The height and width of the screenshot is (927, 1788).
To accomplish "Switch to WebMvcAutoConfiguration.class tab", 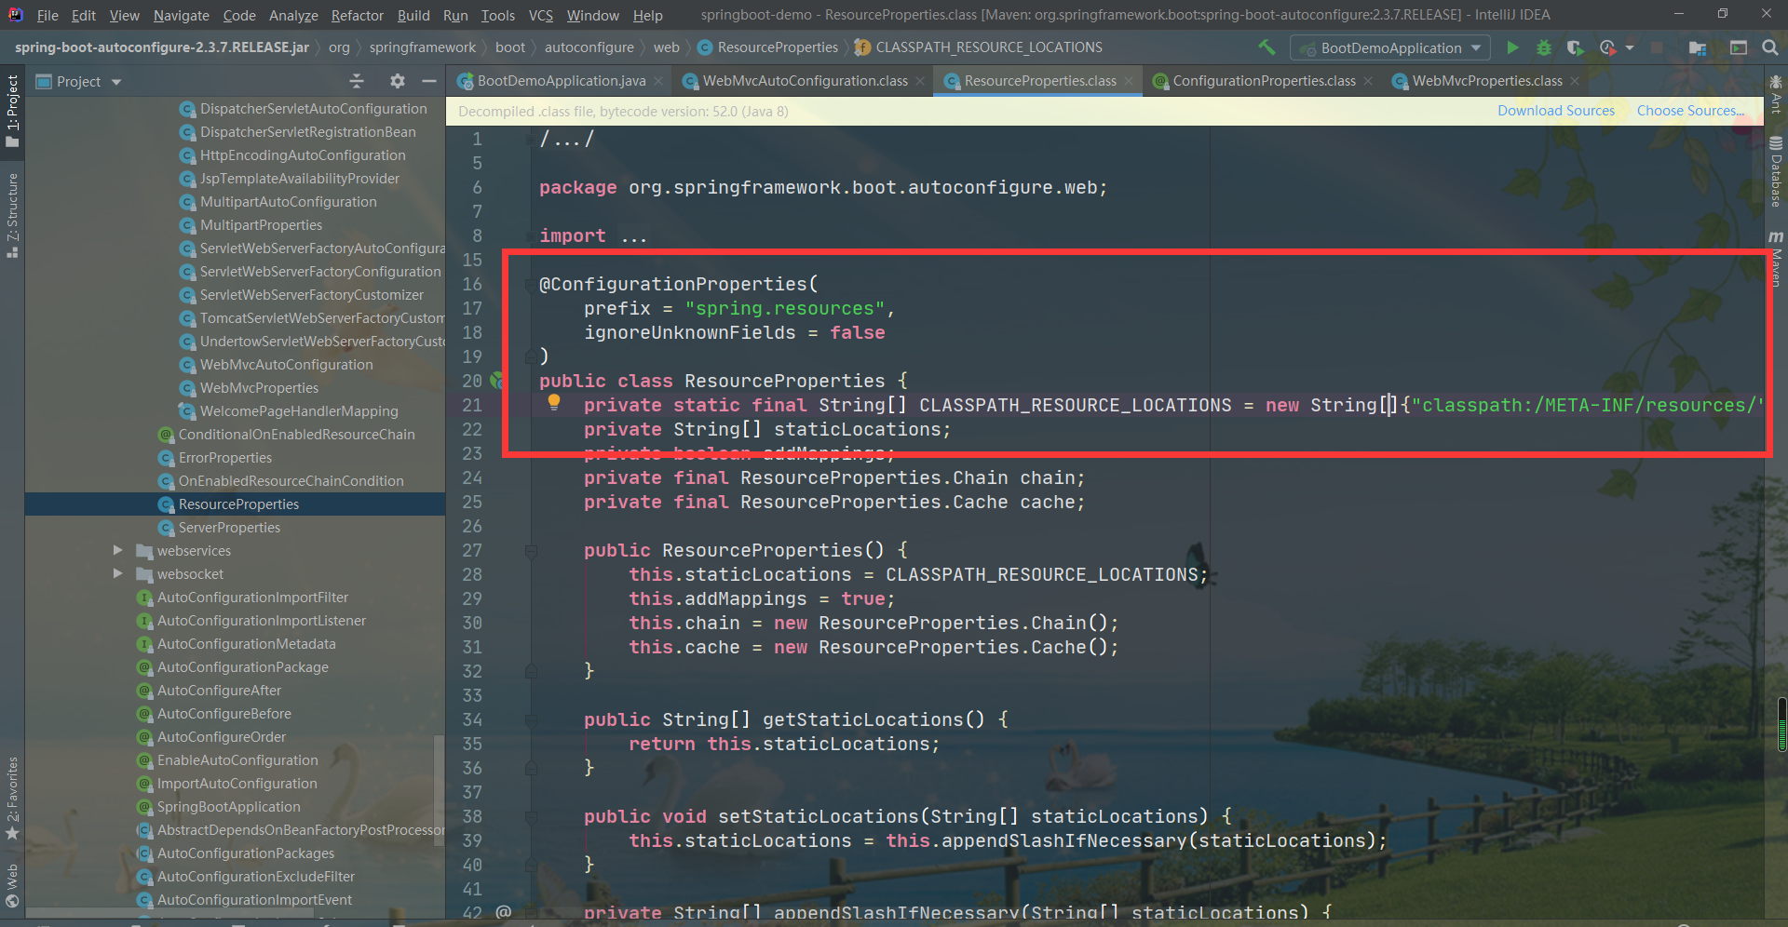I will pyautogui.click(x=805, y=81).
